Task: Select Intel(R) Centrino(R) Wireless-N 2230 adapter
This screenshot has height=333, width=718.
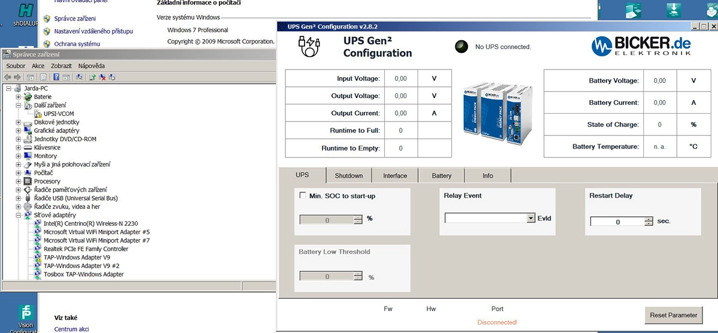Action: point(90,223)
